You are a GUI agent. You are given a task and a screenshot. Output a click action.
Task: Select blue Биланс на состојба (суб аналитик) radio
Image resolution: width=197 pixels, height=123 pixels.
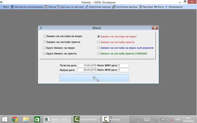click(98, 48)
